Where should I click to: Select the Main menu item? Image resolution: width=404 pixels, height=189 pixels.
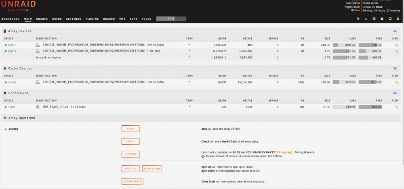click(28, 19)
